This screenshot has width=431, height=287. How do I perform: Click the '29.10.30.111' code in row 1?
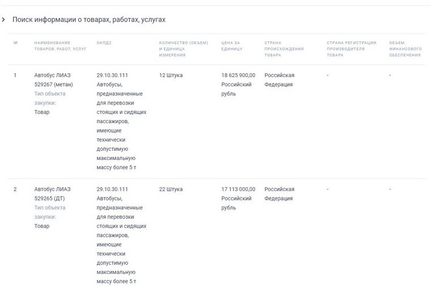(112, 75)
